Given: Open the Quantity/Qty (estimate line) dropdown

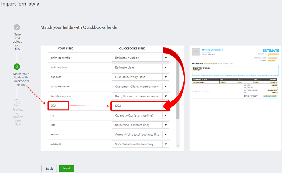Looking at the screenshot, I should [165, 115].
